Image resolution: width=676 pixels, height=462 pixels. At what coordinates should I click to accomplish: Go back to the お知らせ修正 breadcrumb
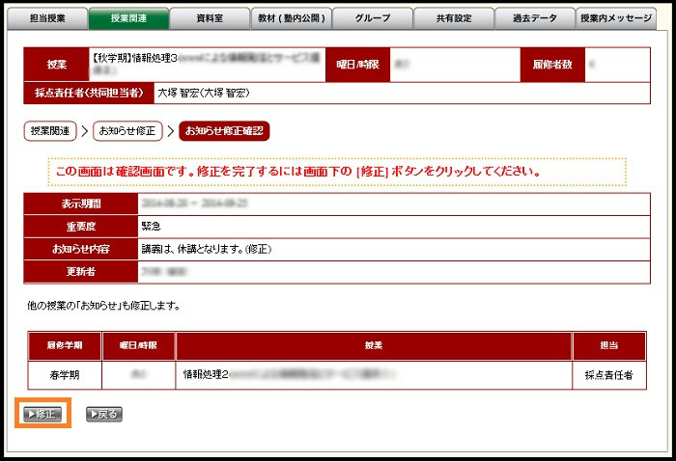[124, 130]
